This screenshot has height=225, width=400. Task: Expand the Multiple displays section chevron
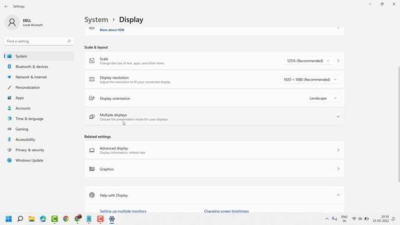pos(338,117)
